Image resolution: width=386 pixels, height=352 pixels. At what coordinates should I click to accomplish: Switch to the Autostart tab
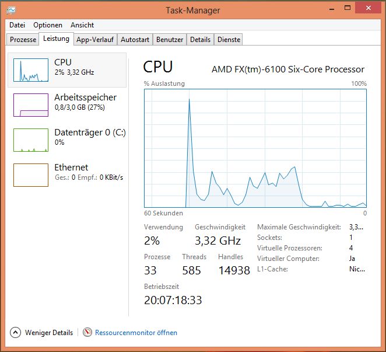tap(135, 40)
